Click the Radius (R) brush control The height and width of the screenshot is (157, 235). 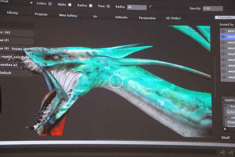(4, 49)
